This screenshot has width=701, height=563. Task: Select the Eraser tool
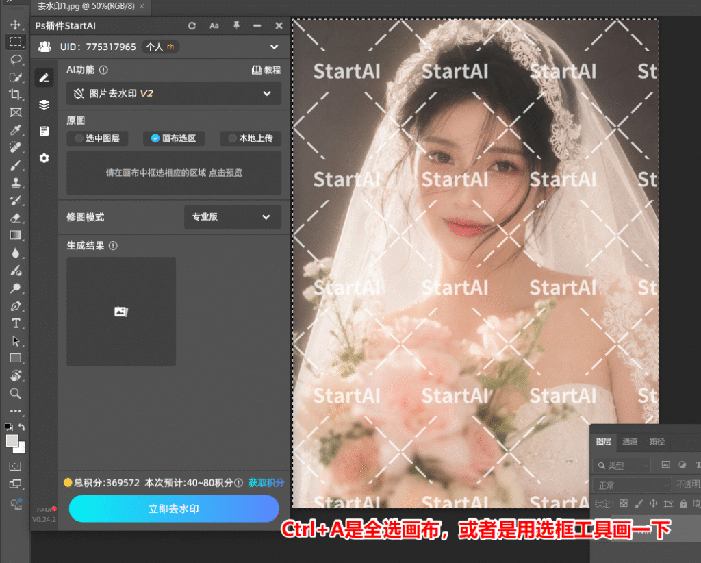click(x=16, y=218)
